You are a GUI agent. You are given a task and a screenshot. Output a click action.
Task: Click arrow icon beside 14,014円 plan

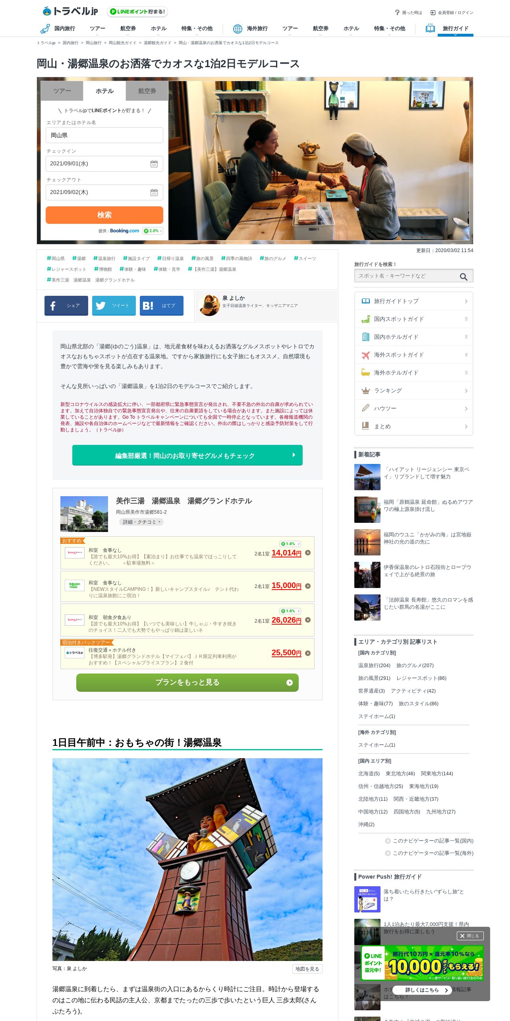[308, 553]
